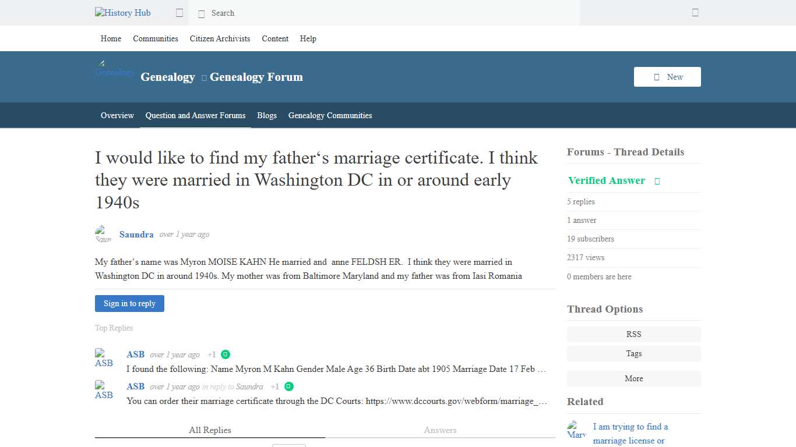Expand the Verified Answer chevron

point(657,181)
